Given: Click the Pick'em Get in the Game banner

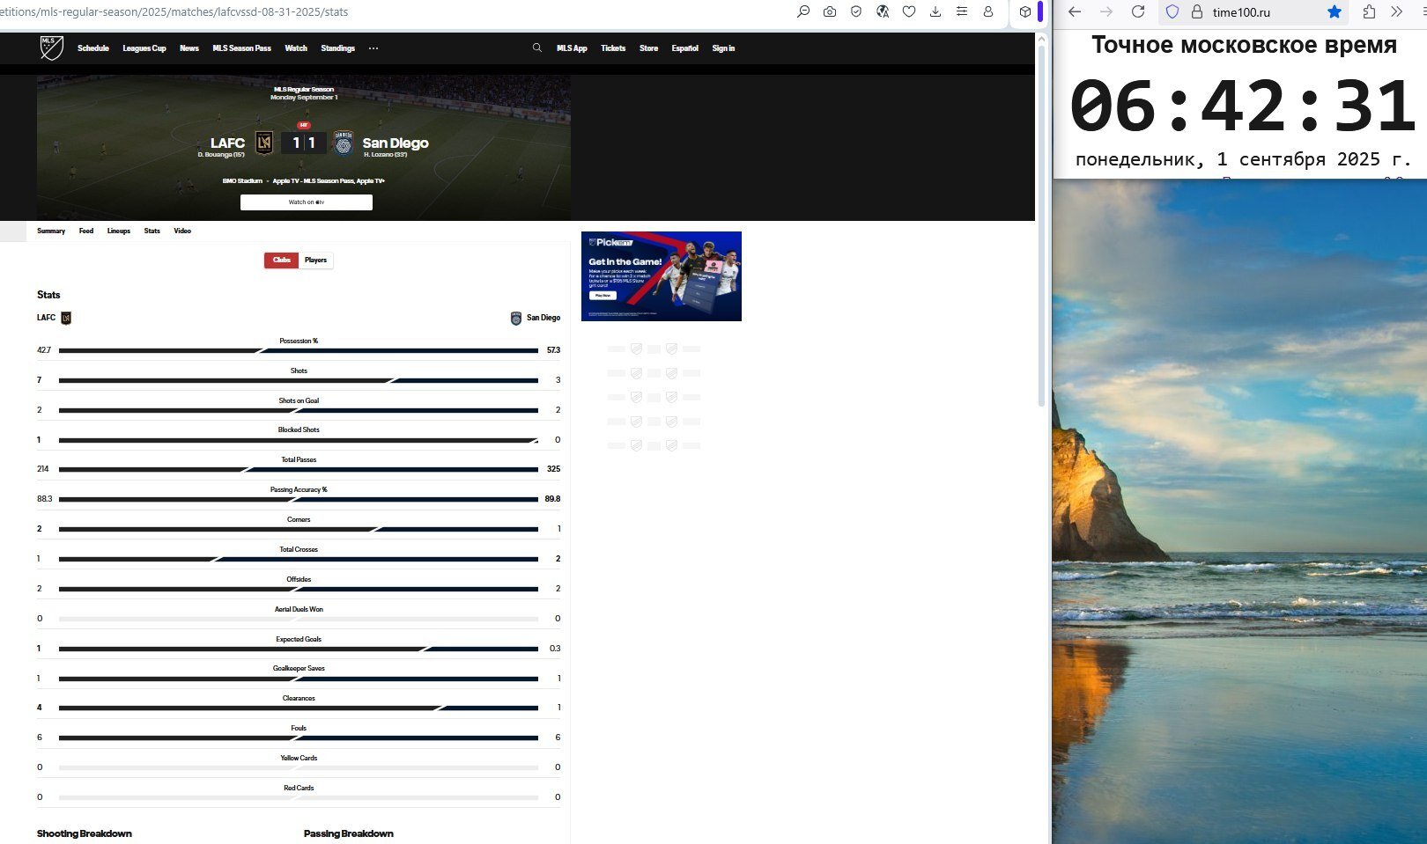Looking at the screenshot, I should pos(661,276).
